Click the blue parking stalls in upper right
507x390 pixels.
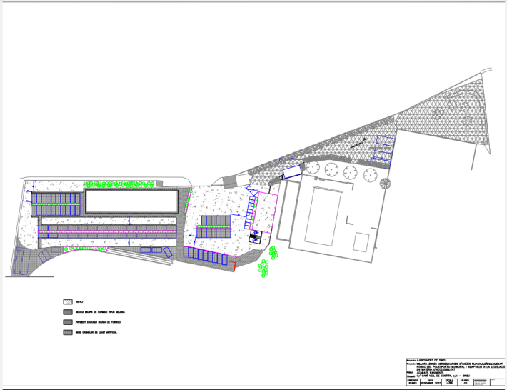pos(382,149)
